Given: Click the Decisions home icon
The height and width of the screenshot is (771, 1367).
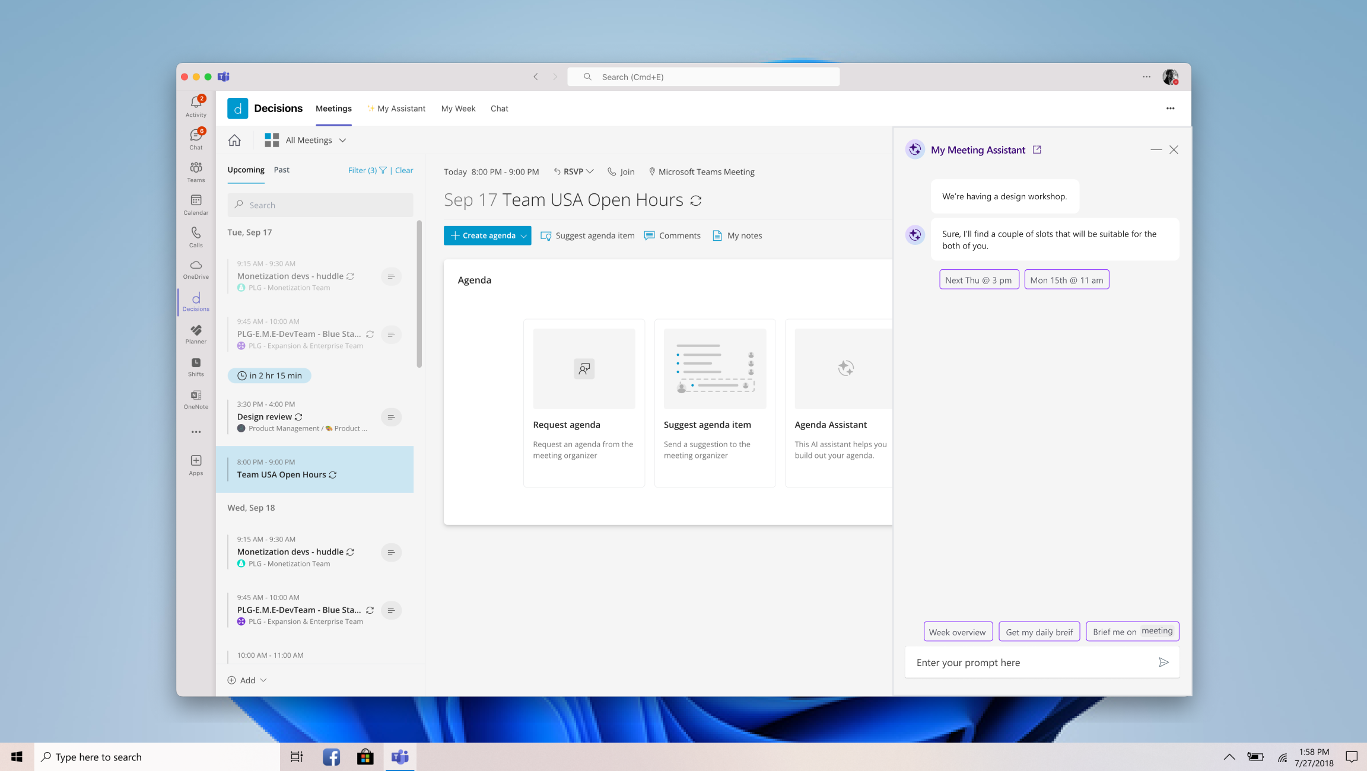Looking at the screenshot, I should coord(235,140).
